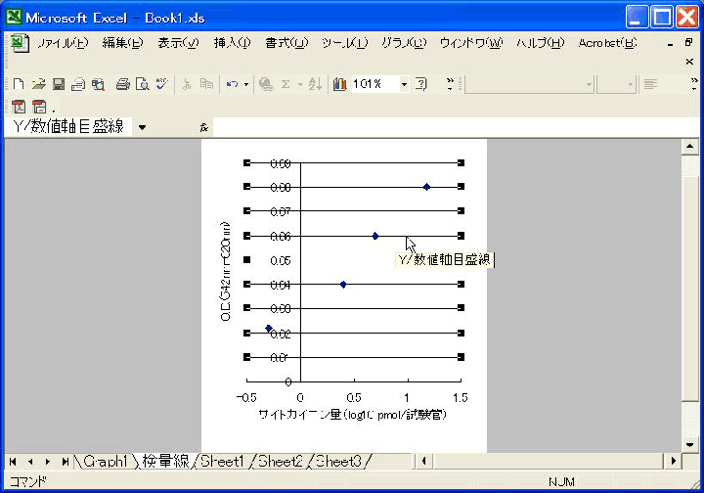
Task: Click the Open file icon
Action: click(38, 85)
